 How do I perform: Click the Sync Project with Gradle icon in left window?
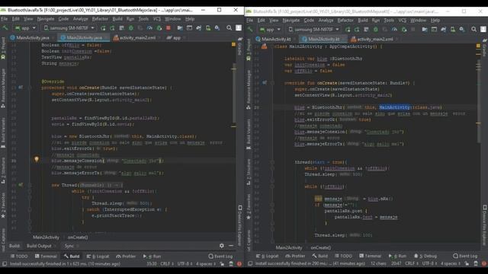coord(198,28)
